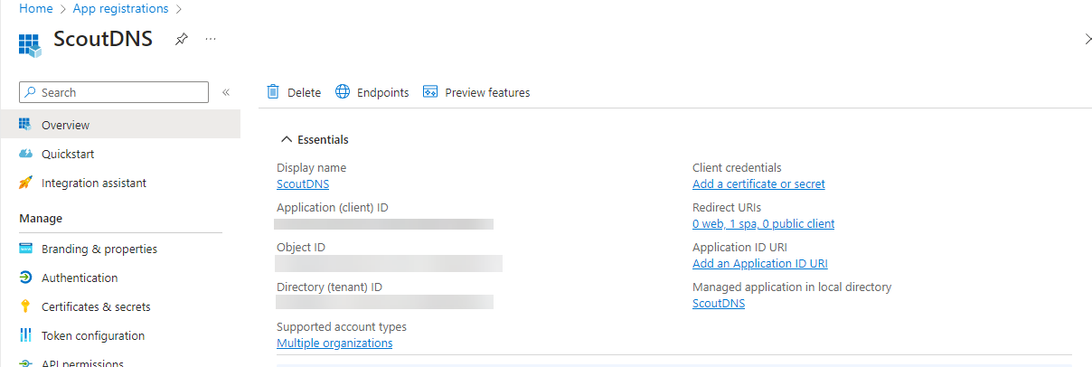This screenshot has height=367, width=1092.
Task: Open Endpoints globe icon
Action: point(343,92)
